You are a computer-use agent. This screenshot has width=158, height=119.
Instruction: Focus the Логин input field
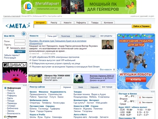click(20, 41)
